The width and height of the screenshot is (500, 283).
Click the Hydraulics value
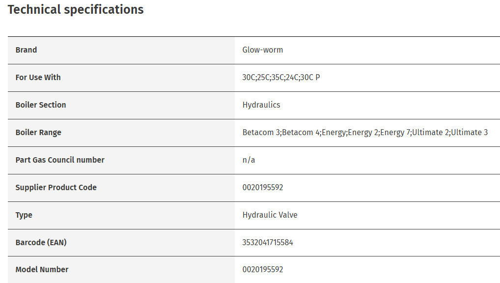261,105
